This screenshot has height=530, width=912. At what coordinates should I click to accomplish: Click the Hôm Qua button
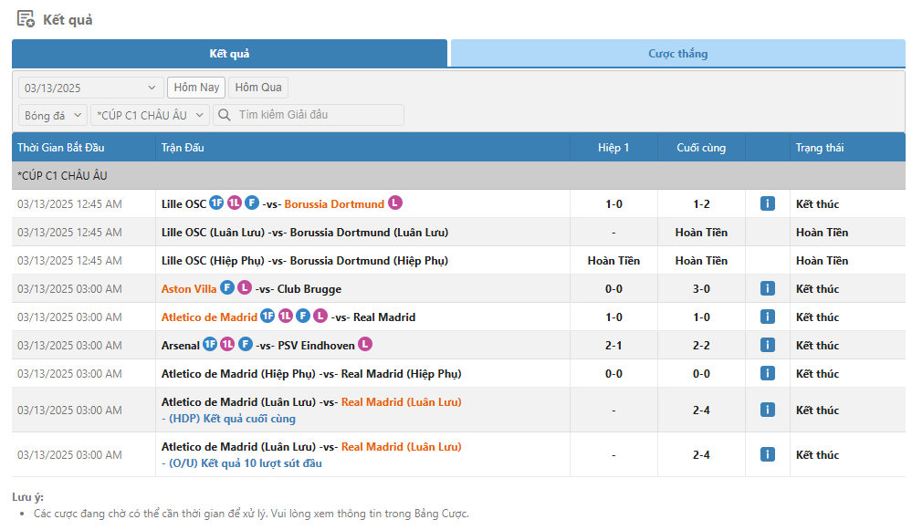258,88
